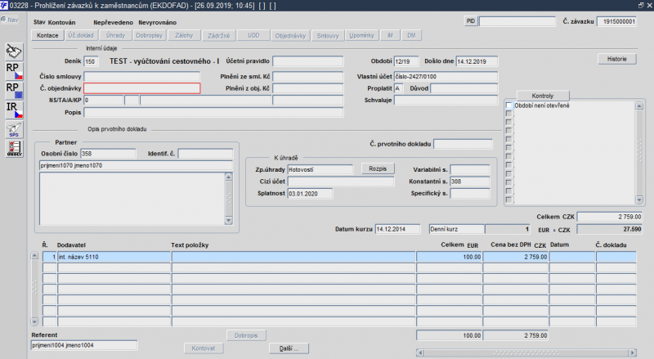Screen dimensions: 654x359
Task: Open the UDD tab
Action: 253,35
